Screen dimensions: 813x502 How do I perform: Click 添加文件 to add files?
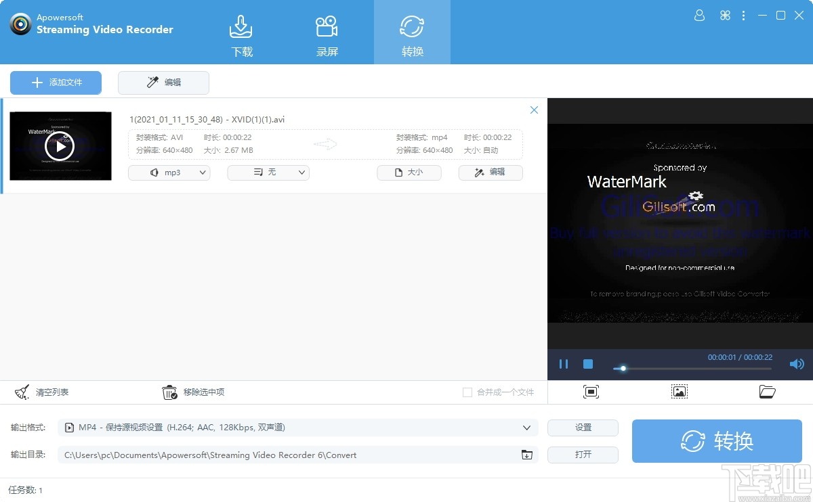(56, 83)
